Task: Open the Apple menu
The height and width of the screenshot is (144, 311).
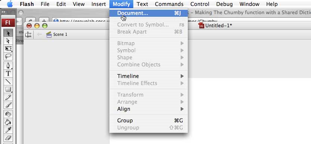Action: [10, 4]
